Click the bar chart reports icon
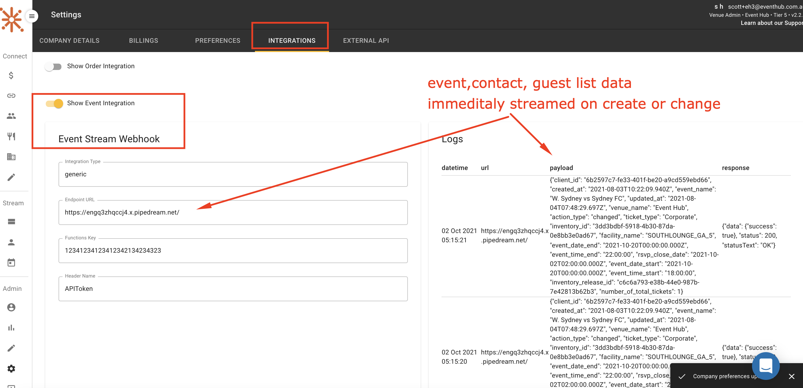 click(x=11, y=328)
